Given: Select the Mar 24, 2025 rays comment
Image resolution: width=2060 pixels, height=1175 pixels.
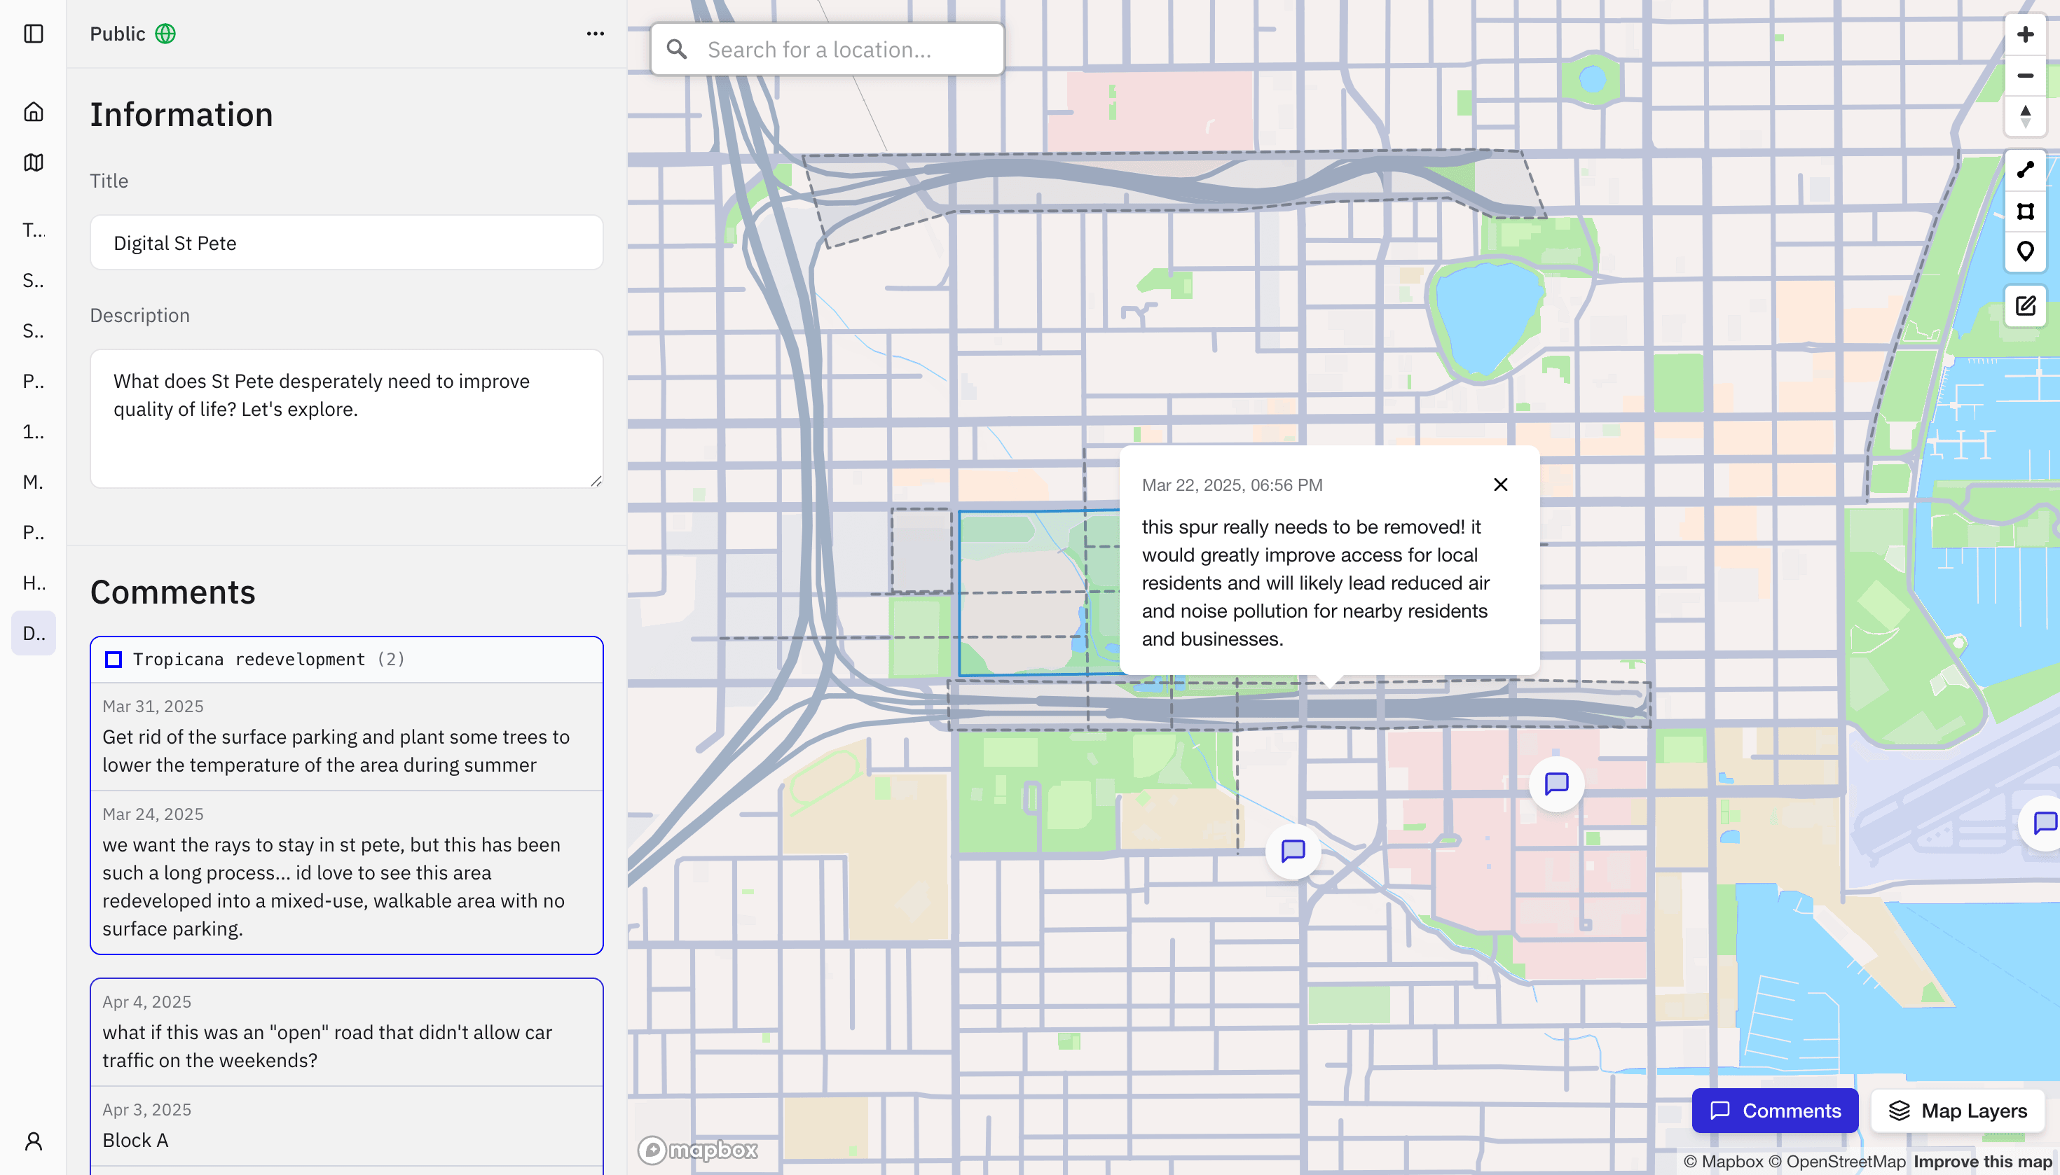Looking at the screenshot, I should (346, 872).
